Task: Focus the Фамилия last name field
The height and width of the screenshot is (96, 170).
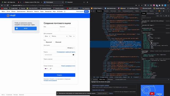Action: 67,30
